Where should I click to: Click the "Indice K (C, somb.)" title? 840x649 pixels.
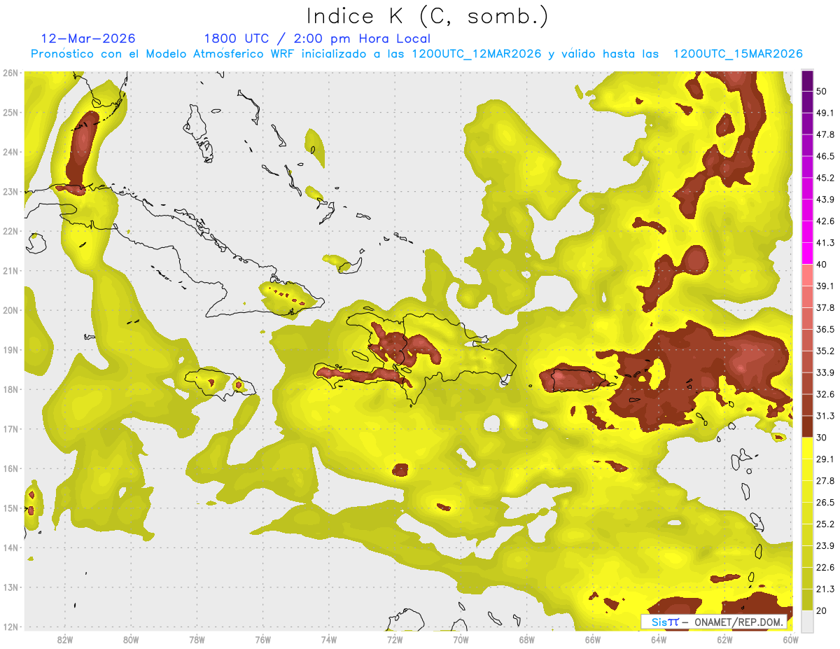click(x=428, y=16)
